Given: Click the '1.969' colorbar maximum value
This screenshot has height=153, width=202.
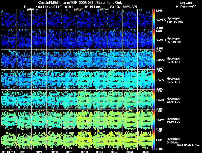Looking at the screenshot, I should tap(159, 11).
